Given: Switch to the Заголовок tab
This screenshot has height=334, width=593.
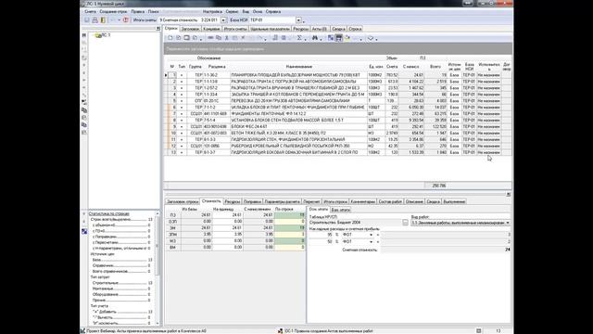Looking at the screenshot, I should point(190,29).
